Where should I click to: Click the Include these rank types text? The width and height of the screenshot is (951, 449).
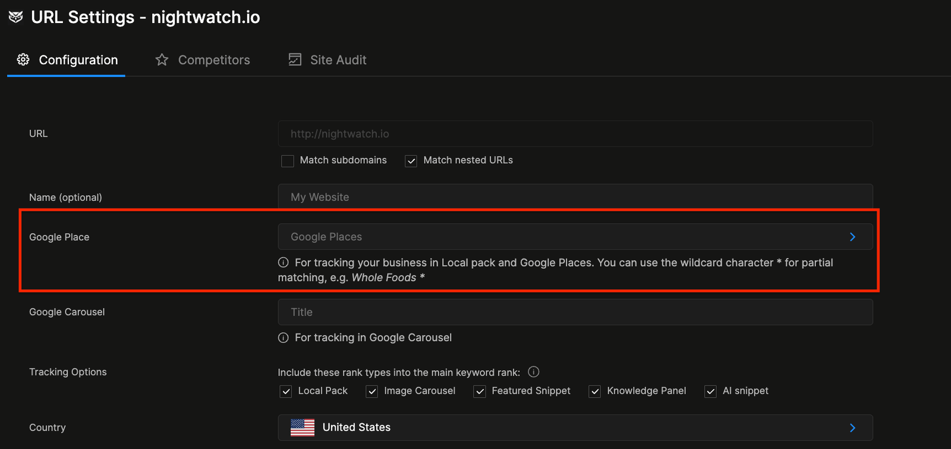click(x=399, y=372)
